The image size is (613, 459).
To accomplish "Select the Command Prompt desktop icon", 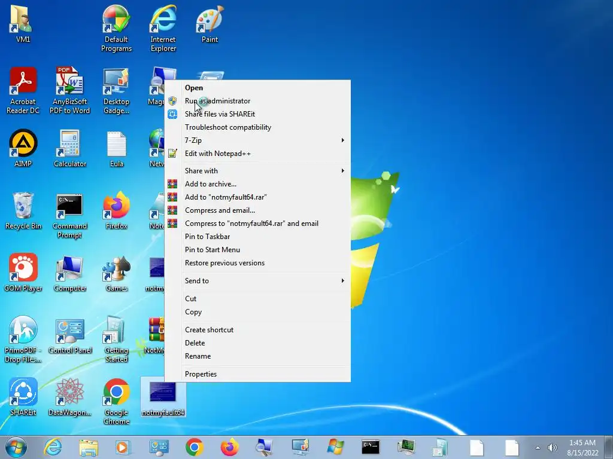I will pos(69,215).
